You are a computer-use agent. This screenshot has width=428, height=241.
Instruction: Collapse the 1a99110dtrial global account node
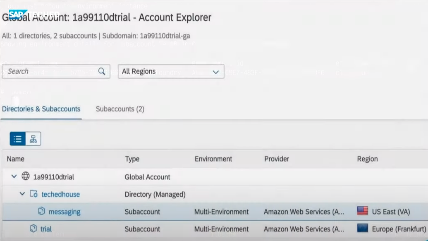(x=14, y=176)
